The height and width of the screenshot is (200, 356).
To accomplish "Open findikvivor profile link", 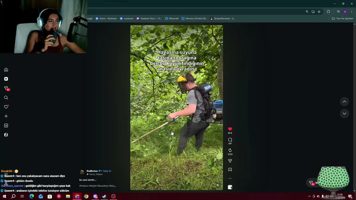I will coord(92,171).
